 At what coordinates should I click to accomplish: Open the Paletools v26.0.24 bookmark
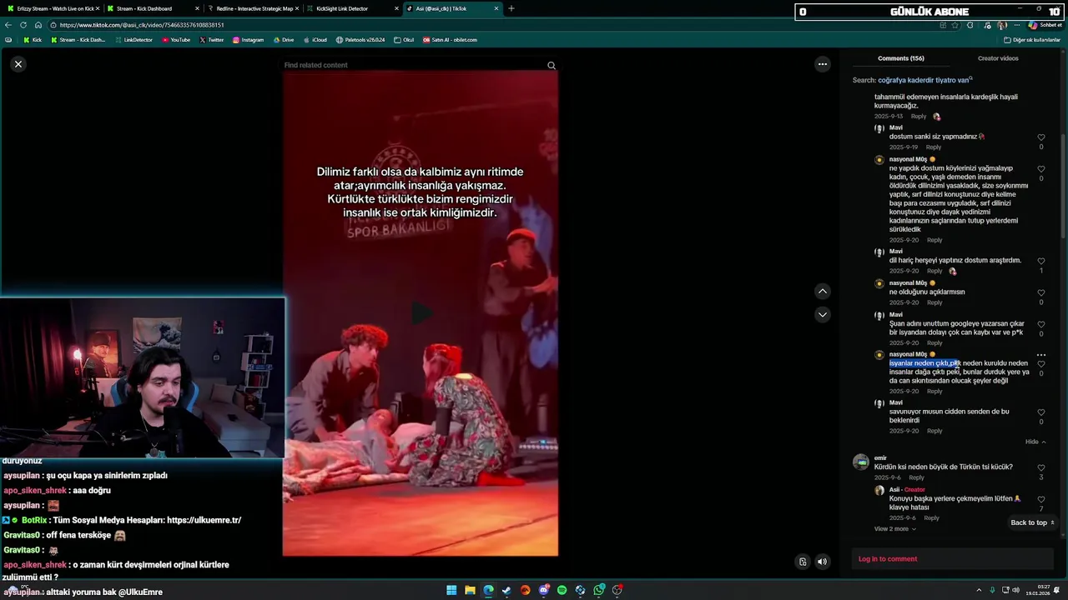[x=360, y=40]
